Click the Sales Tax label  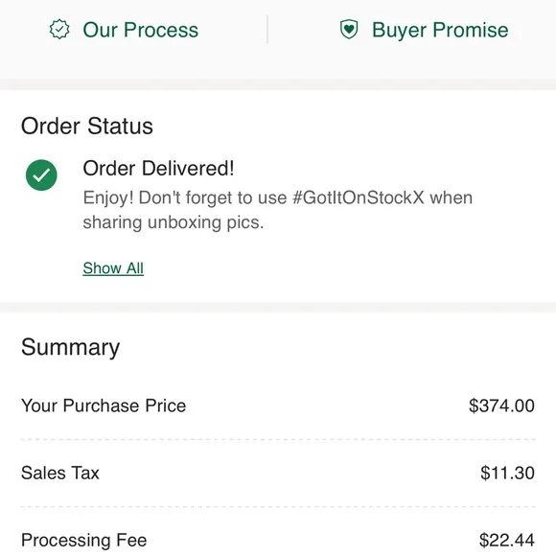coord(60,473)
